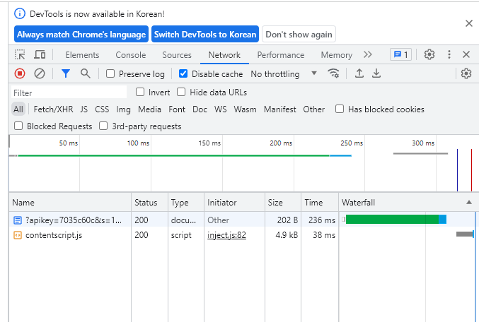Filter requests by Other type

[x=313, y=109]
